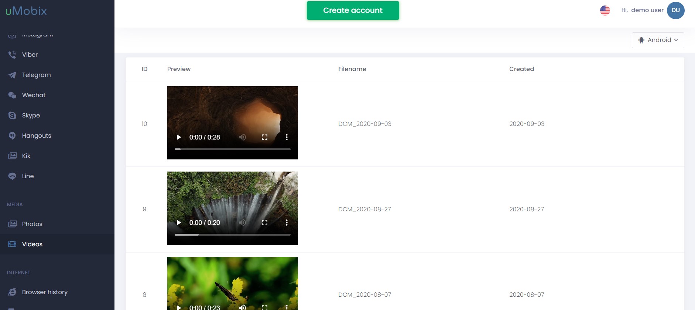Change language via US flag icon
695x310 pixels.
(605, 10)
